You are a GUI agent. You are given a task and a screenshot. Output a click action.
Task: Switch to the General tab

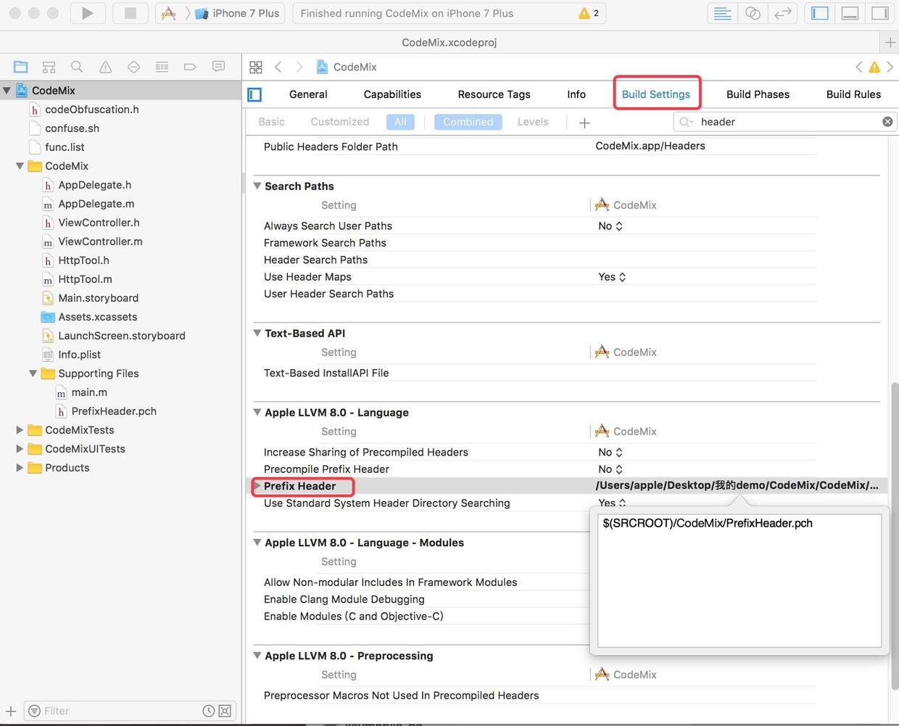pos(308,94)
